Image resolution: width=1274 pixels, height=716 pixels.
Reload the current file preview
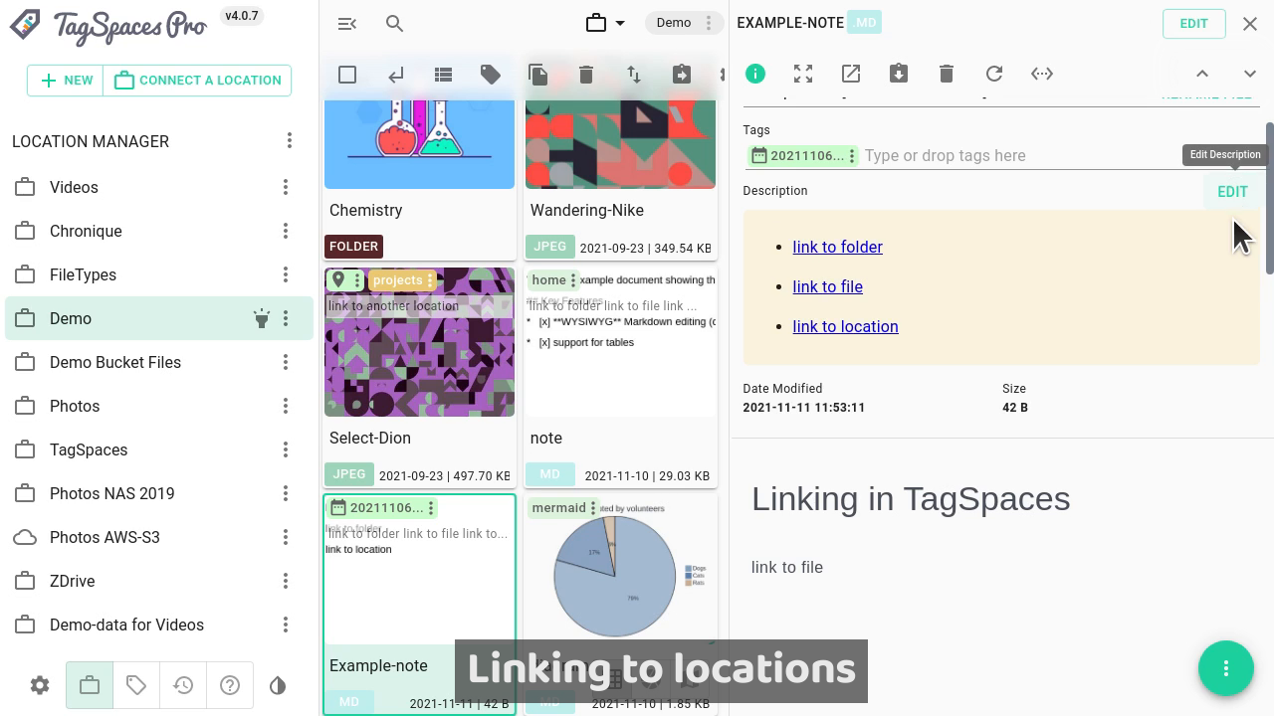click(994, 74)
